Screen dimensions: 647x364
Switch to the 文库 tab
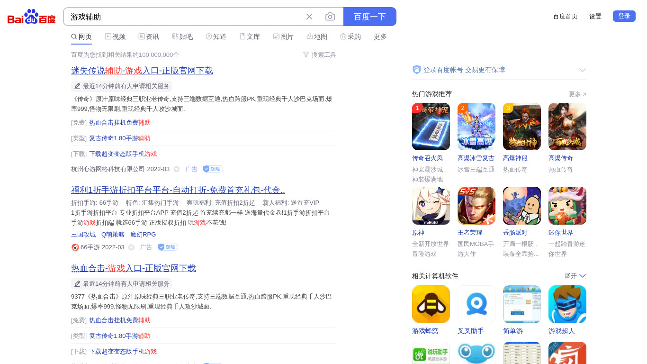point(250,36)
